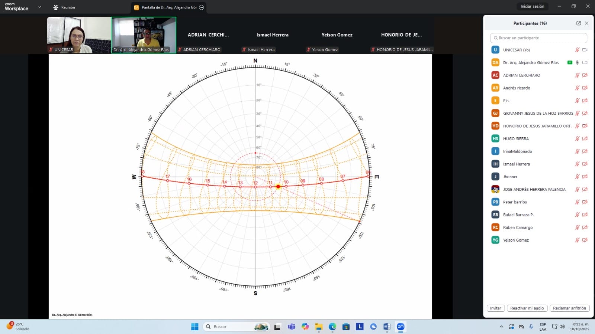Click the Iniciar sesión button

tap(532, 6)
